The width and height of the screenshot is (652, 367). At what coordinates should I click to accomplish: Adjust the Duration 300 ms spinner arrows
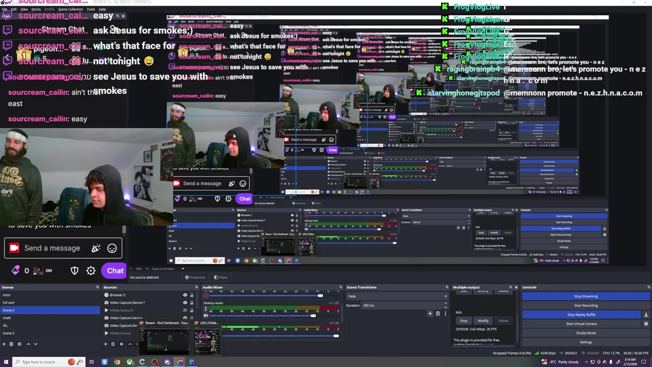(445, 305)
